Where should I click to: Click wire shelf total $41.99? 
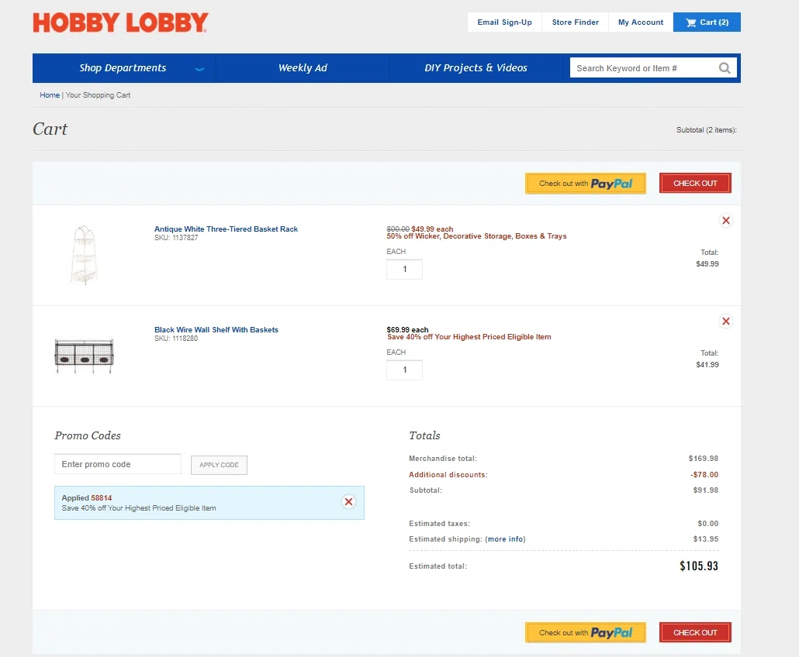pyautogui.click(x=707, y=364)
